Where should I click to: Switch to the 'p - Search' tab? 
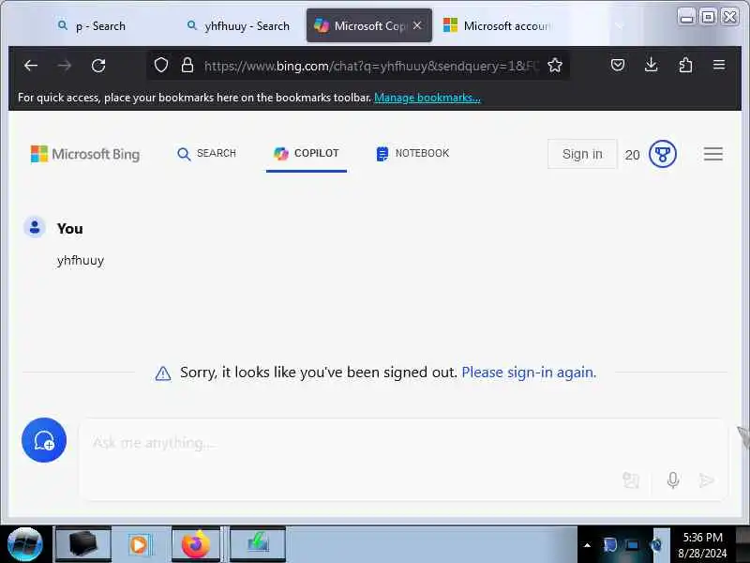(x=92, y=26)
